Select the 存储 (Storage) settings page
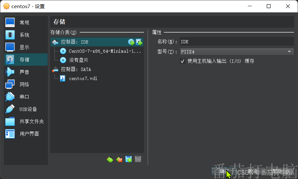Viewport: 298px width, 179px height. 26,60
